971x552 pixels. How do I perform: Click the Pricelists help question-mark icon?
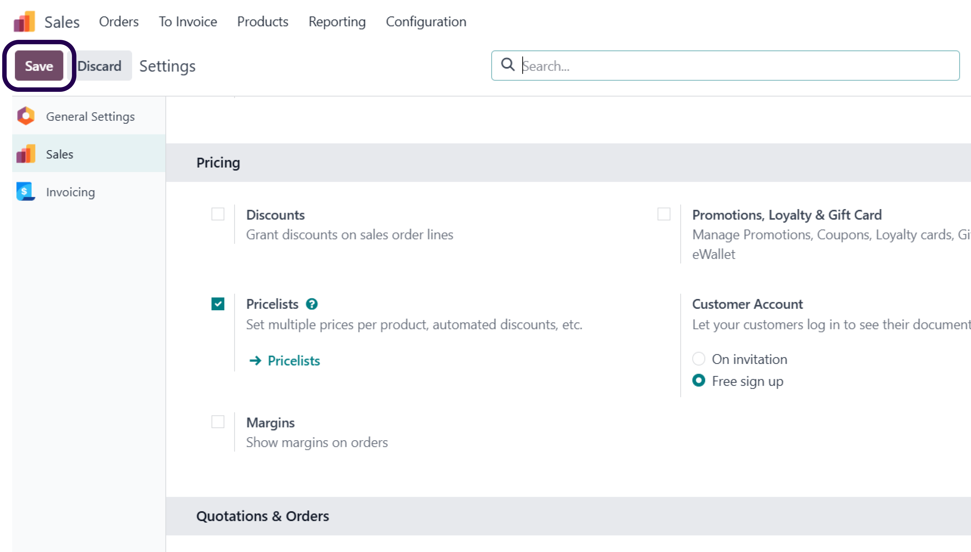point(312,304)
